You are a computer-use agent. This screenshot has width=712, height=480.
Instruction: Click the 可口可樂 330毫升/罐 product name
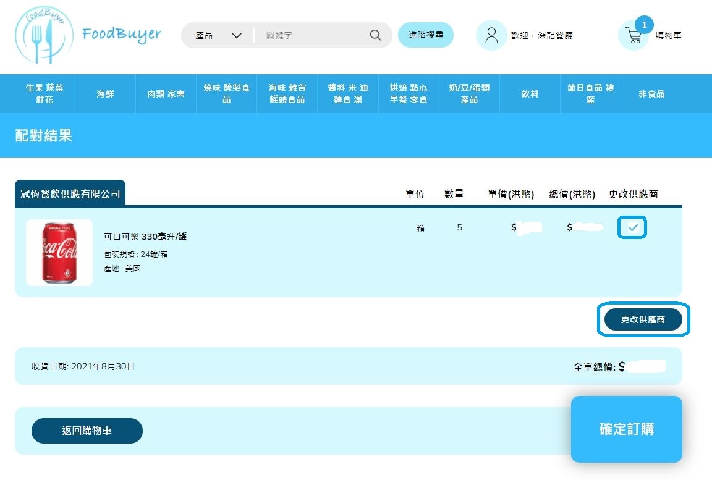pyautogui.click(x=145, y=237)
